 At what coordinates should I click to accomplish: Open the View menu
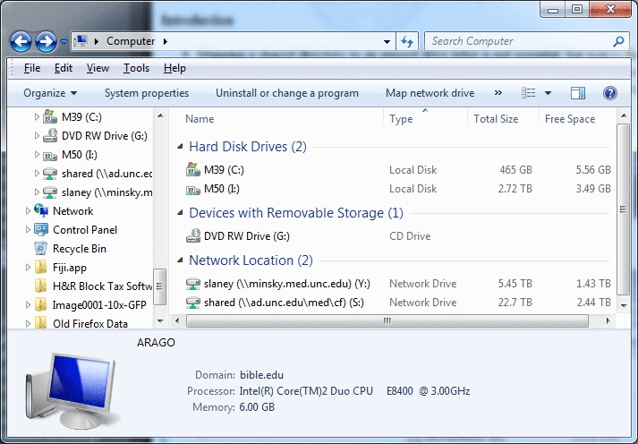(98, 68)
